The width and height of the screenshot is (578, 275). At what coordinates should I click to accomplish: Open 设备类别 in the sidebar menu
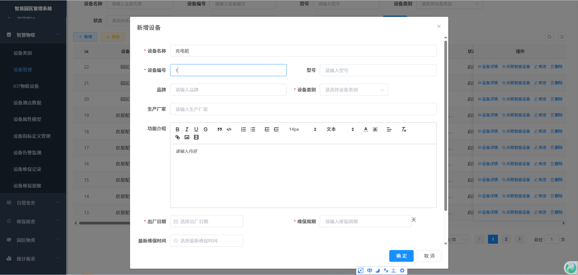point(23,53)
